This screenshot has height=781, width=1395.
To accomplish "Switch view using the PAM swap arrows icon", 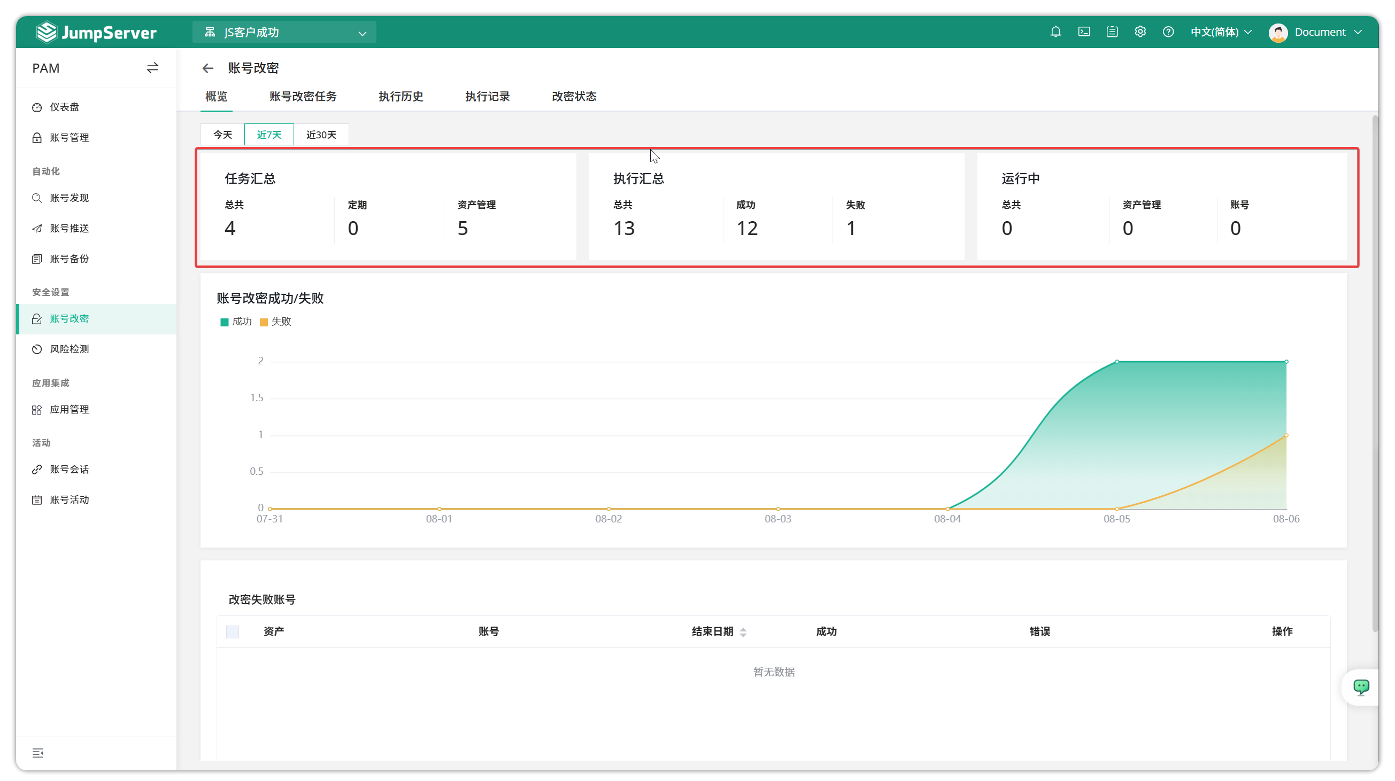I will click(x=153, y=68).
